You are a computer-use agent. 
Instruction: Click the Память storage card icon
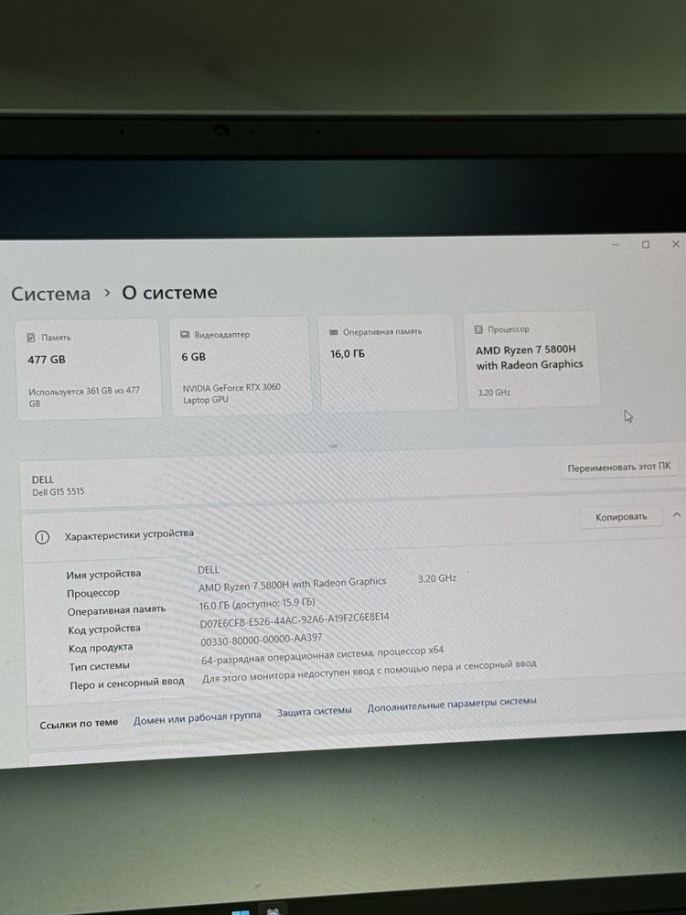tap(31, 338)
